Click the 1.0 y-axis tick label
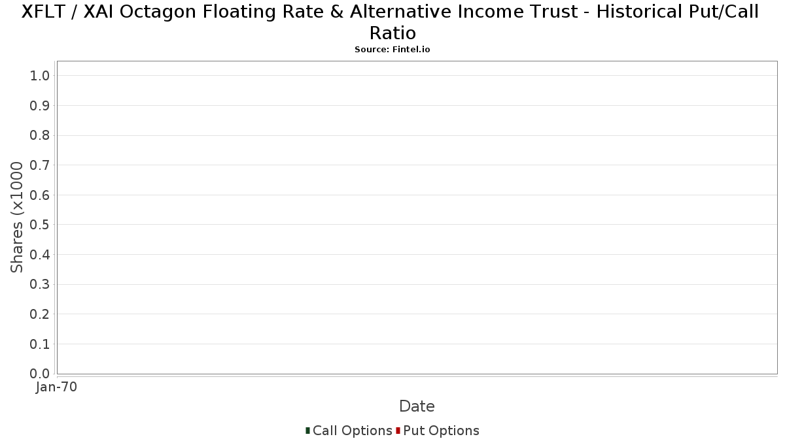The height and width of the screenshot is (441, 785). click(40, 76)
